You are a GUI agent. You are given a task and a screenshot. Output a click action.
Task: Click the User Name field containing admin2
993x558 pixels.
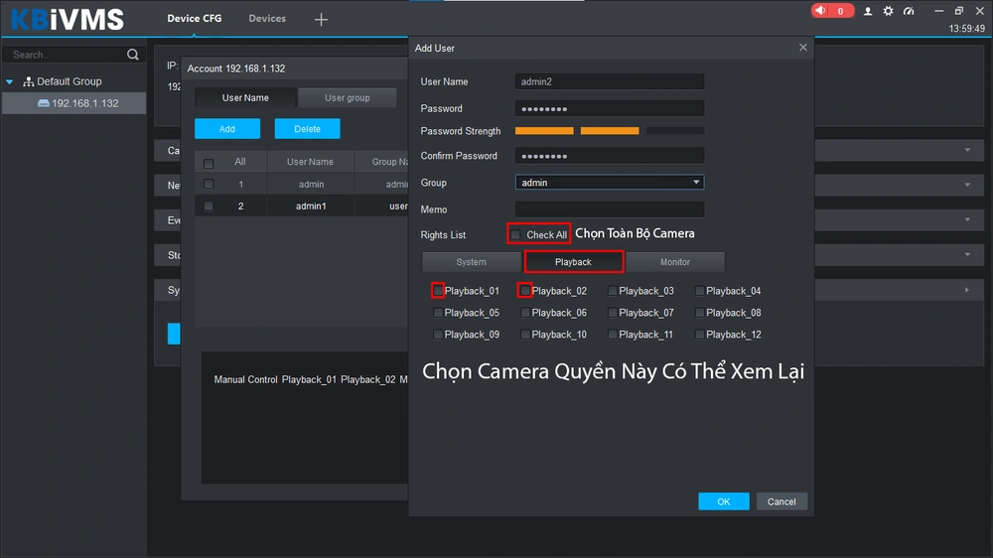click(610, 81)
